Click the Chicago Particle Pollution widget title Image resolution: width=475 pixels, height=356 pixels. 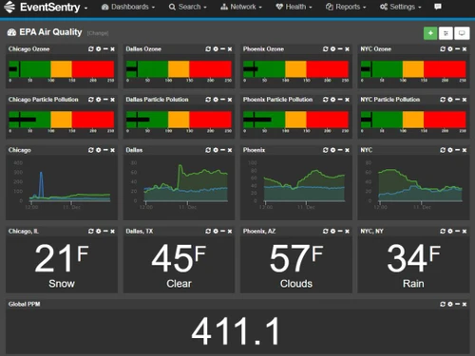(x=43, y=100)
